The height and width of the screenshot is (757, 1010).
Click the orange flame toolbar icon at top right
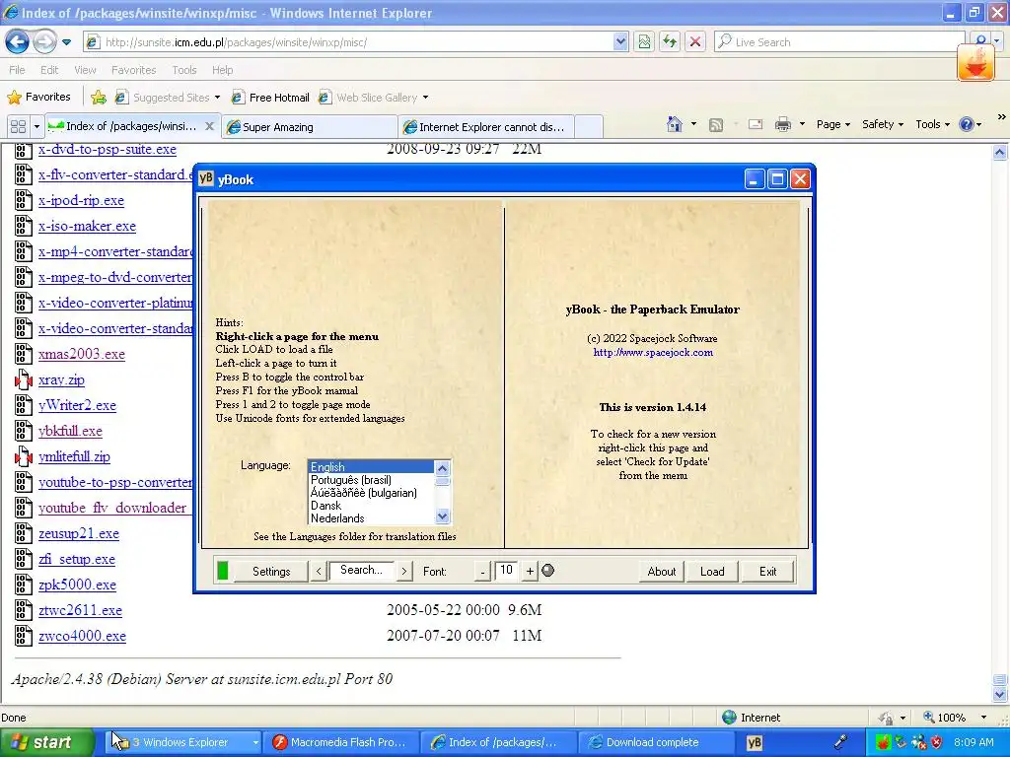(x=975, y=63)
